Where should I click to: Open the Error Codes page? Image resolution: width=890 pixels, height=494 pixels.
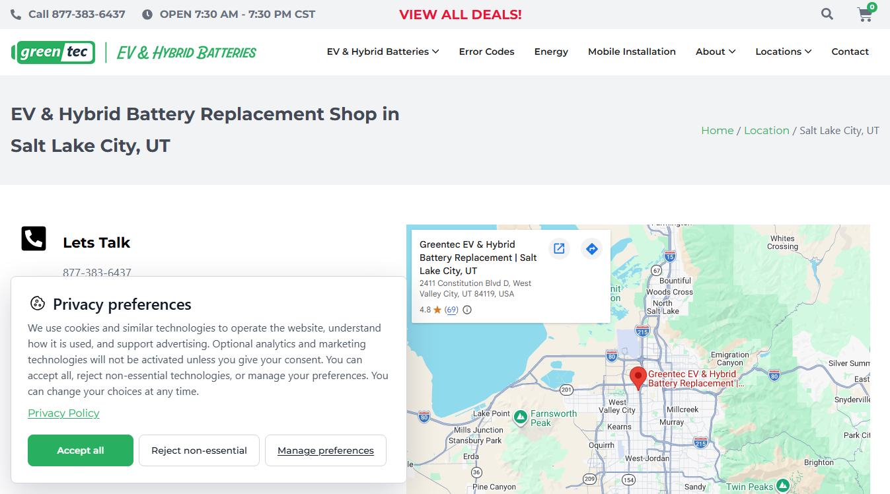pos(486,52)
